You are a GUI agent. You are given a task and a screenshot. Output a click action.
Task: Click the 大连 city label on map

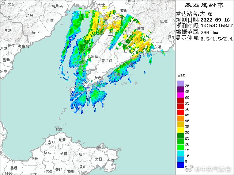98,78
